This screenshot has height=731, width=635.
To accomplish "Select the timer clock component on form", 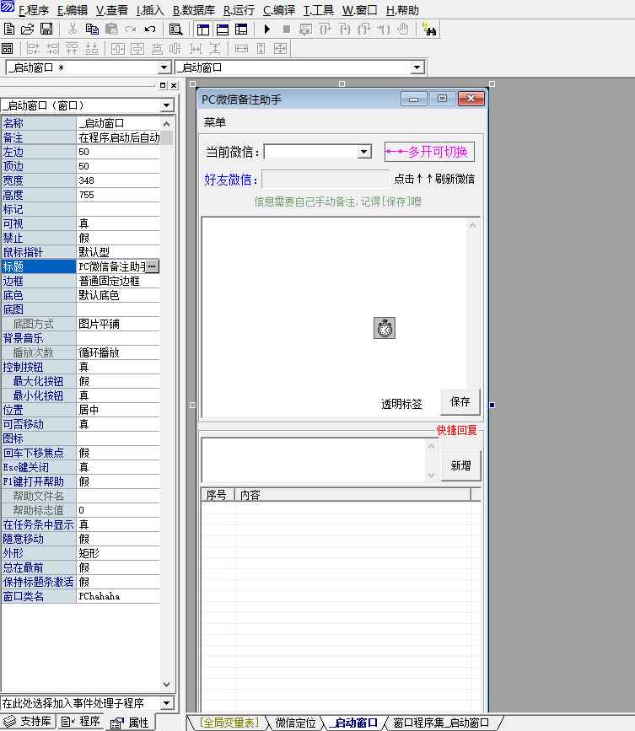I will 385,328.
